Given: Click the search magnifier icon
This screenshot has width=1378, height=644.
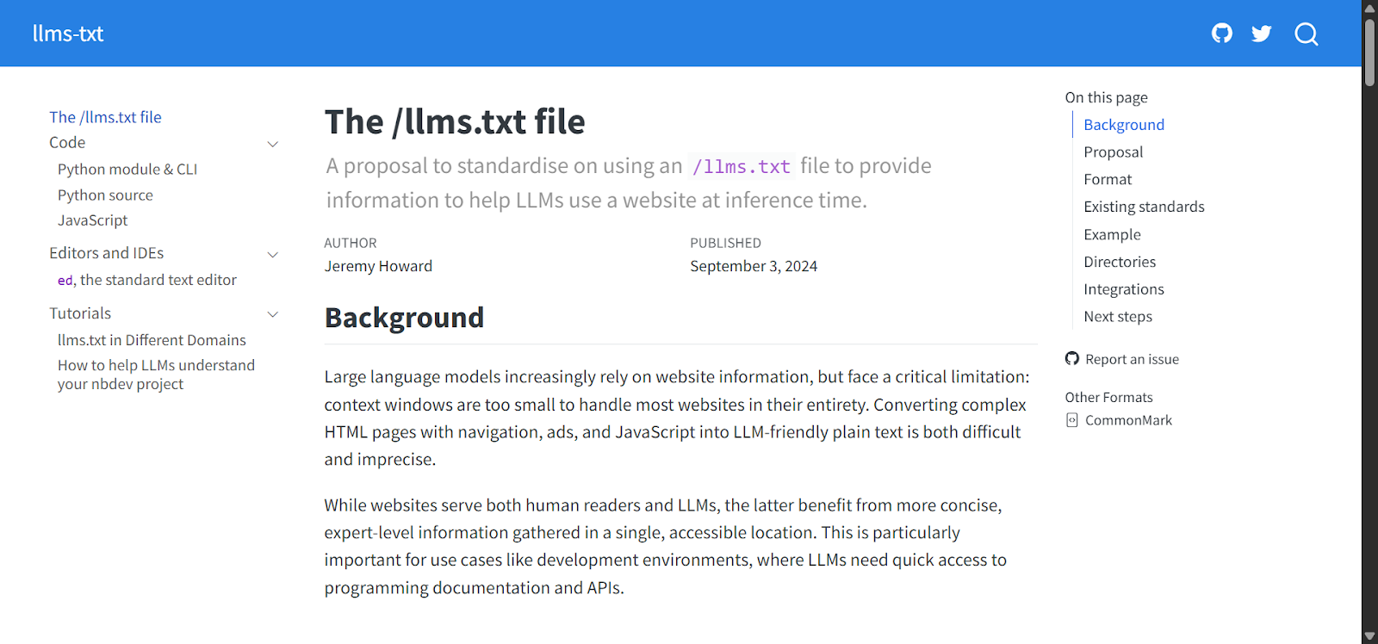Looking at the screenshot, I should [x=1306, y=34].
